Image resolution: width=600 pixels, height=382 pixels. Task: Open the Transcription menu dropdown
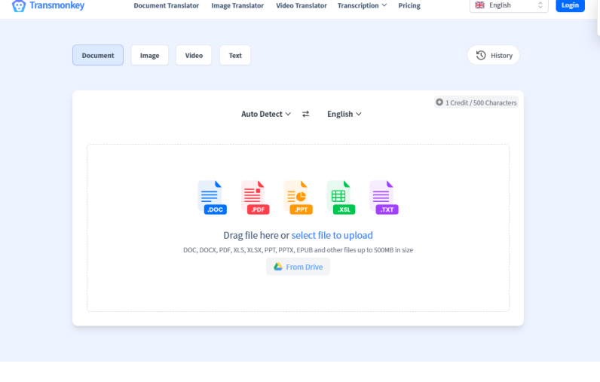(362, 6)
